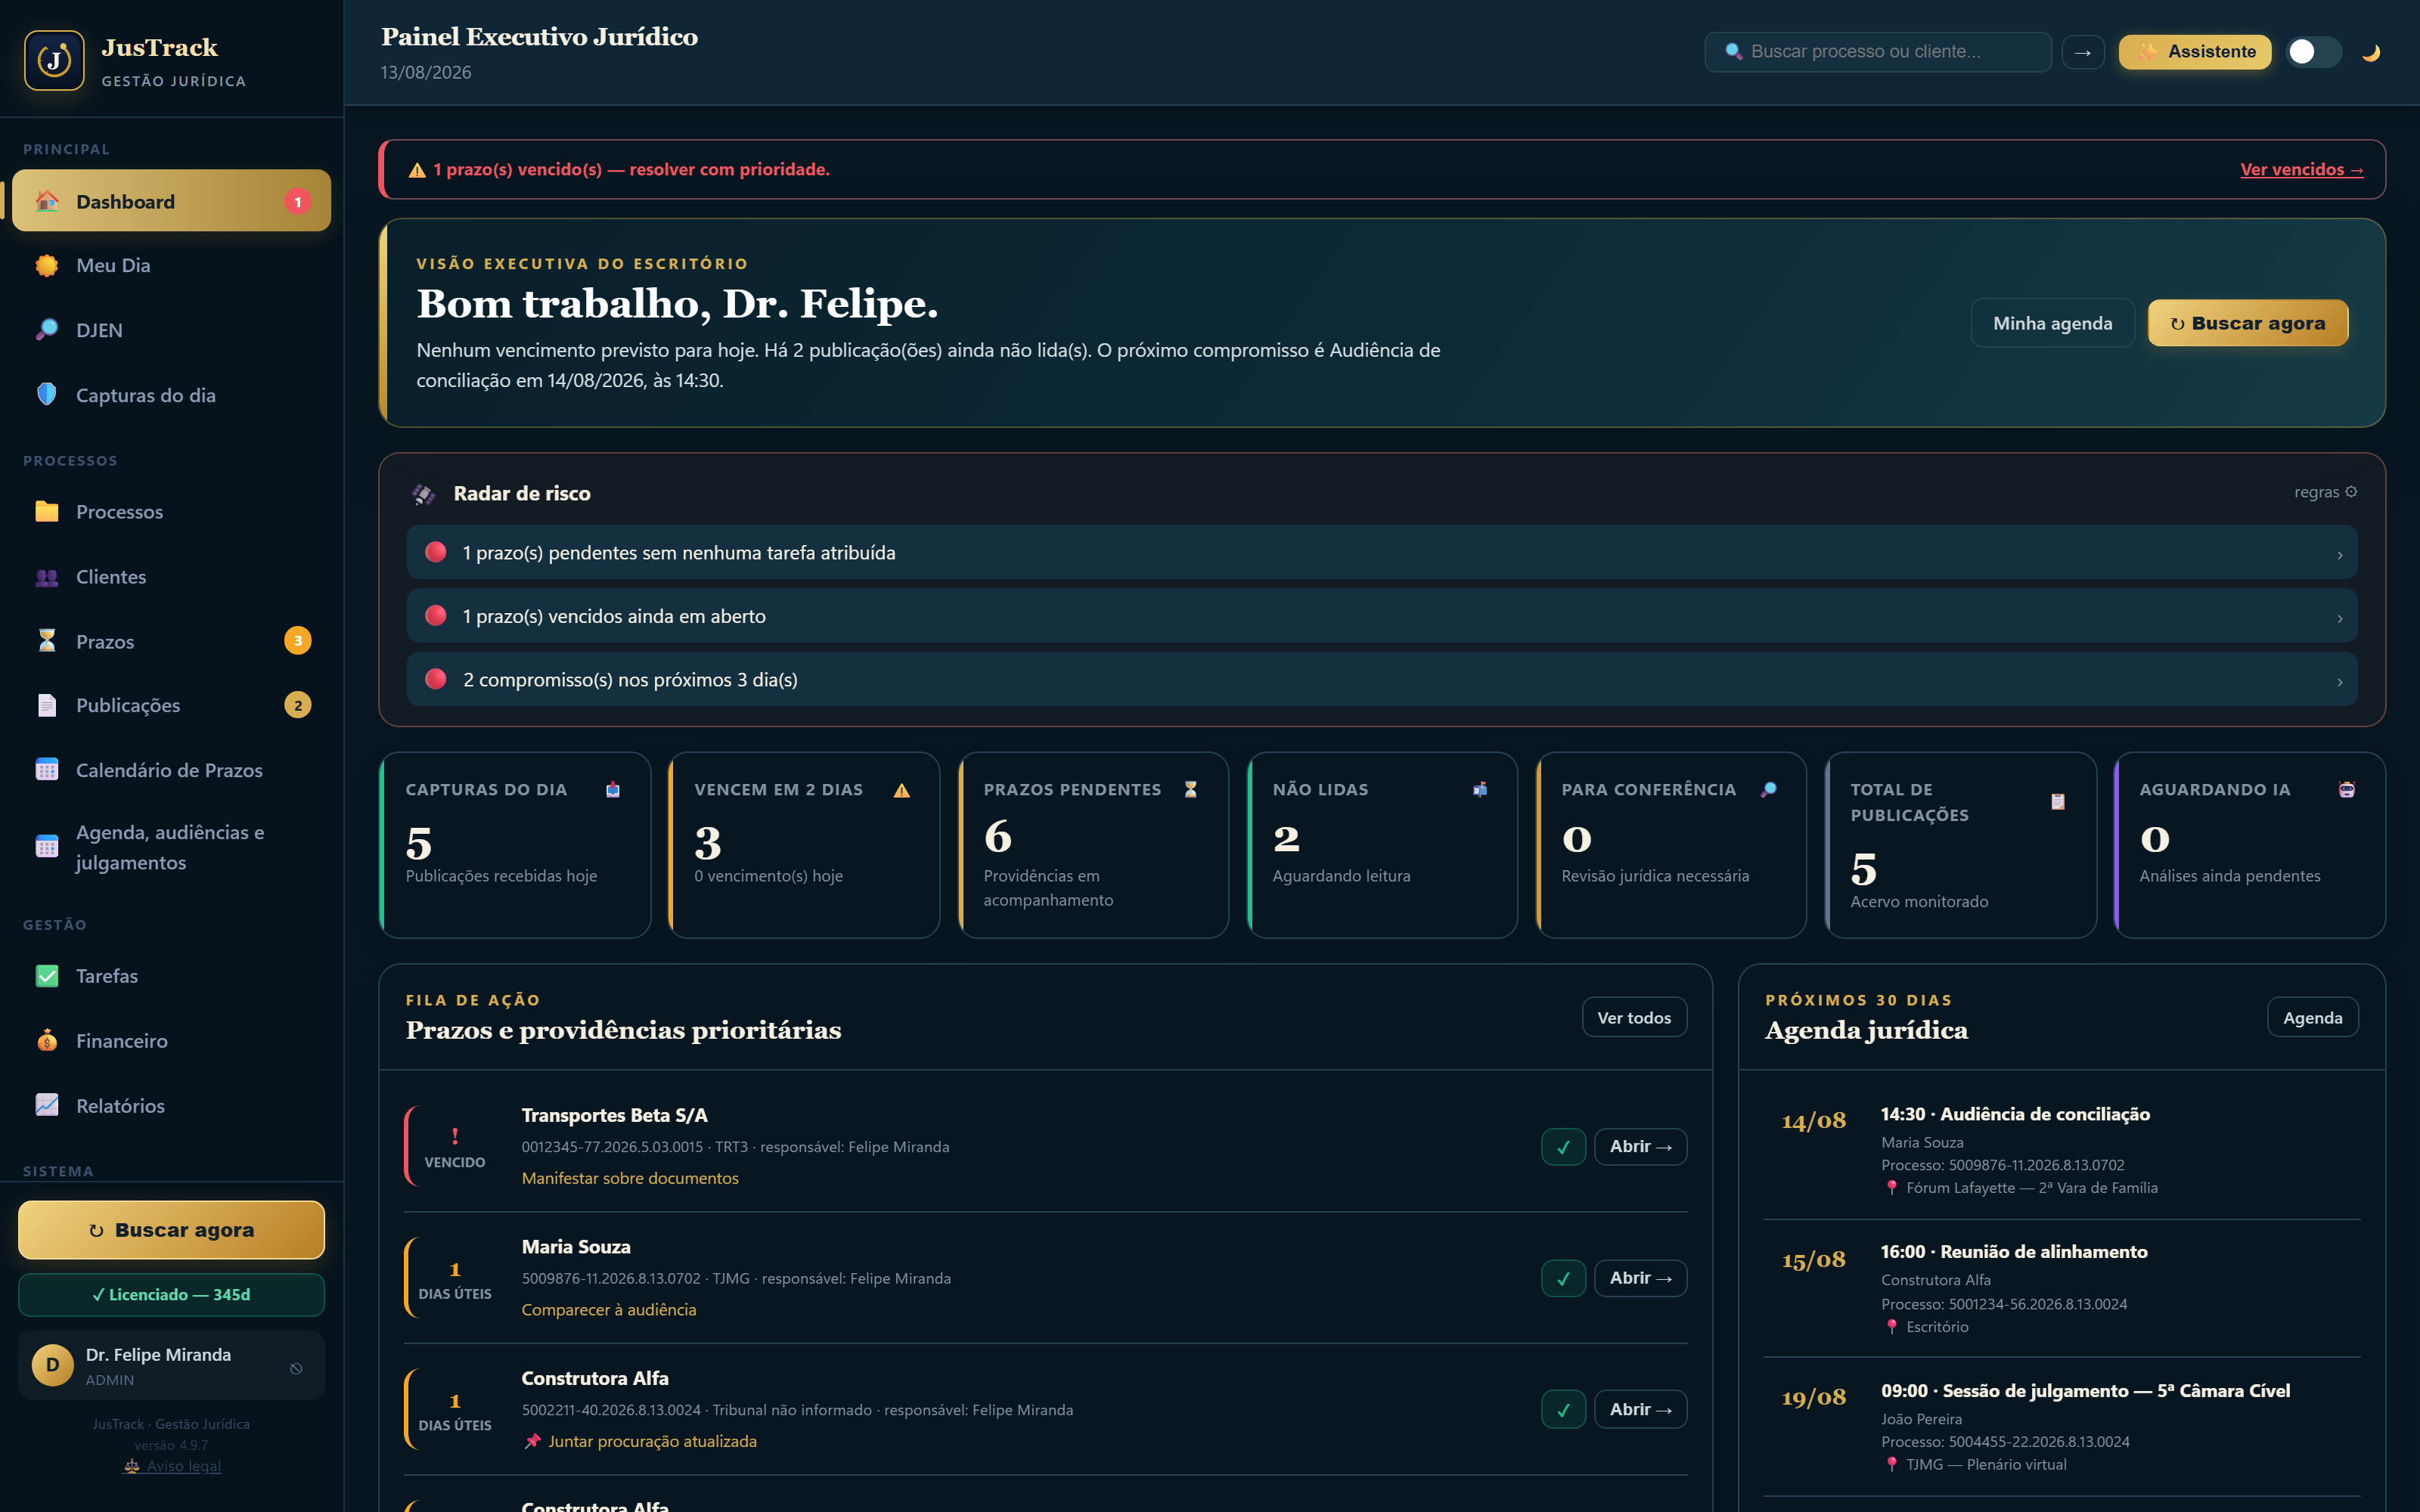Click the magnifier icon on Para conferência card
Image resolution: width=2420 pixels, height=1512 pixels.
[1769, 790]
